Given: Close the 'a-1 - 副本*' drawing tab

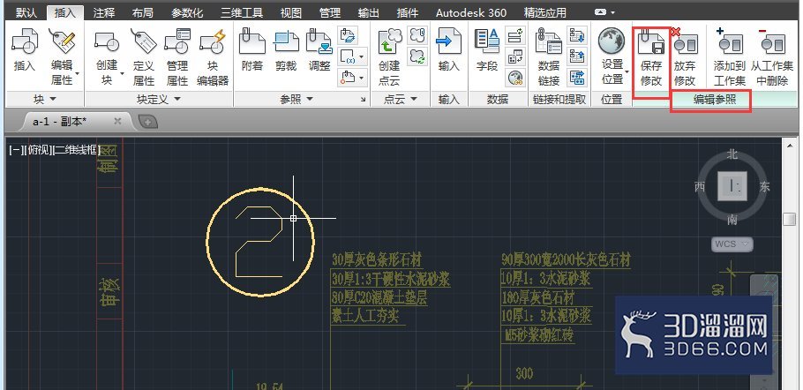Looking at the screenshot, I should tap(117, 121).
